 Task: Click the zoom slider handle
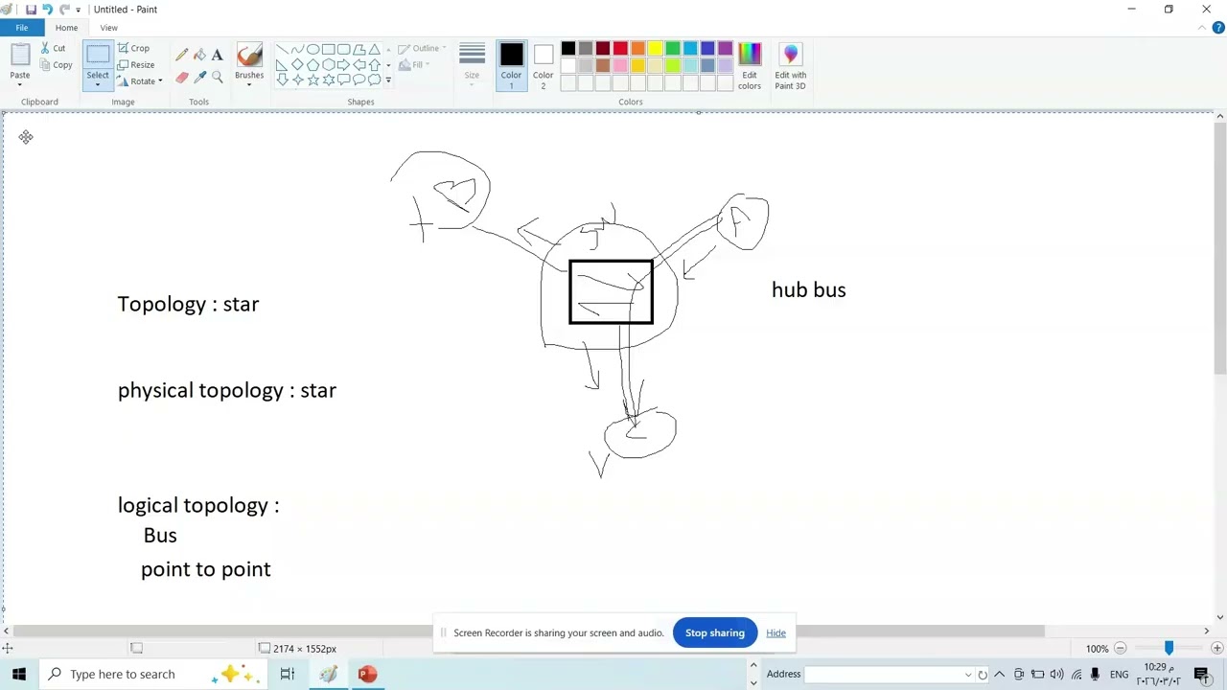[1169, 649]
